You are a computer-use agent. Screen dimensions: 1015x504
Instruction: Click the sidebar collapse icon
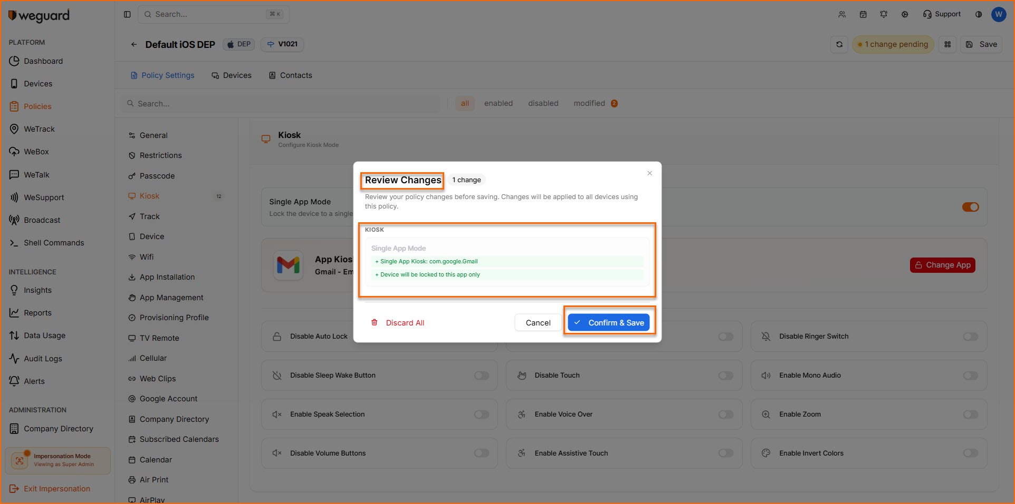click(x=127, y=14)
